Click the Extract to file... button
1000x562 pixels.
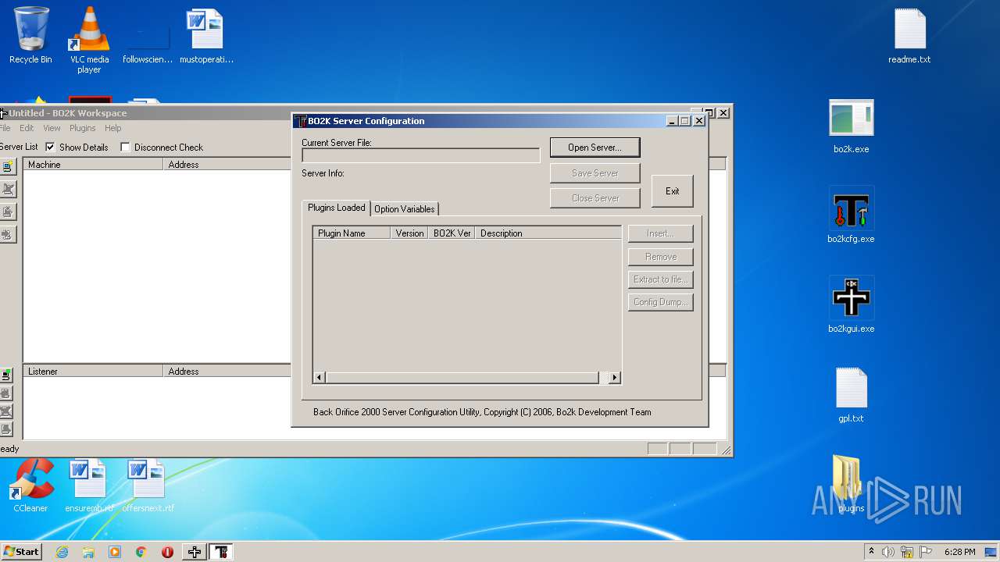pyautogui.click(x=660, y=279)
